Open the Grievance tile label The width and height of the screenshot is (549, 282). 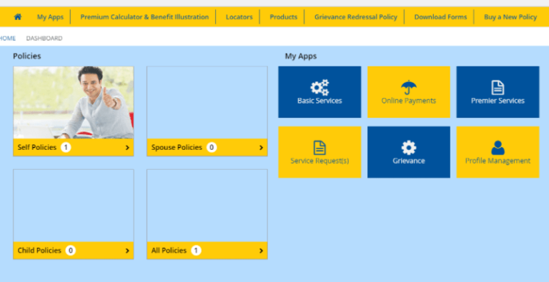click(409, 161)
